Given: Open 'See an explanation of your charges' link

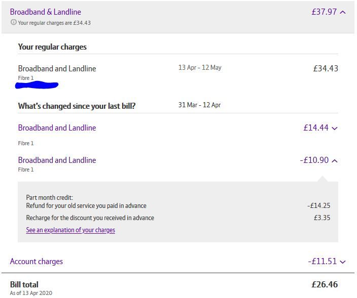Looking at the screenshot, I should click(70, 230).
